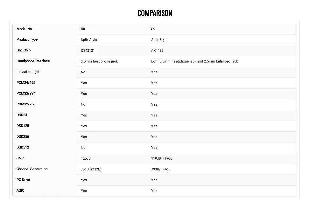The width and height of the screenshot is (310, 205).
Task: Click the Headphone Interface row label
Action: click(33, 61)
